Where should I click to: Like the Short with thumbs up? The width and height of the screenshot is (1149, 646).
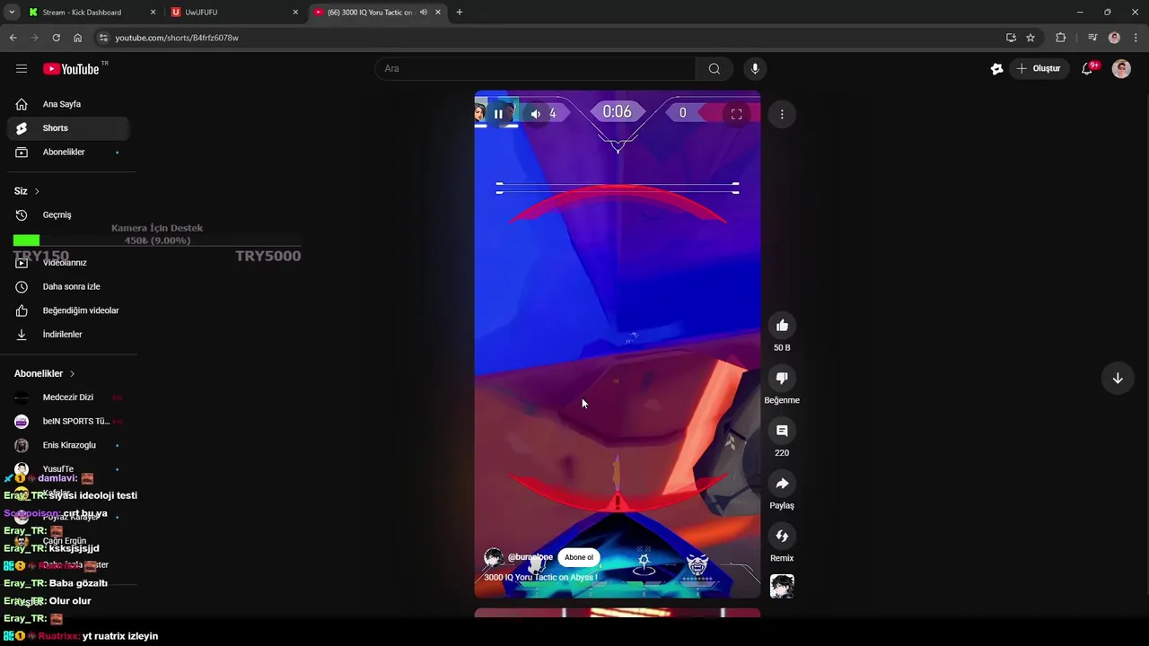pos(782,326)
